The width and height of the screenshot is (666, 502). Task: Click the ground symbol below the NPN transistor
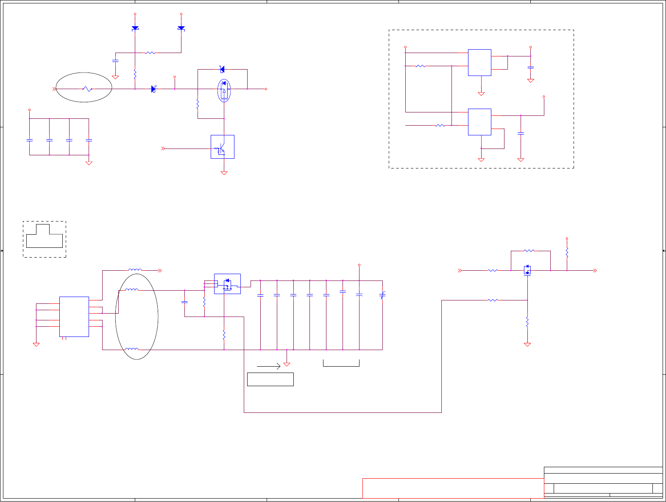(x=224, y=173)
